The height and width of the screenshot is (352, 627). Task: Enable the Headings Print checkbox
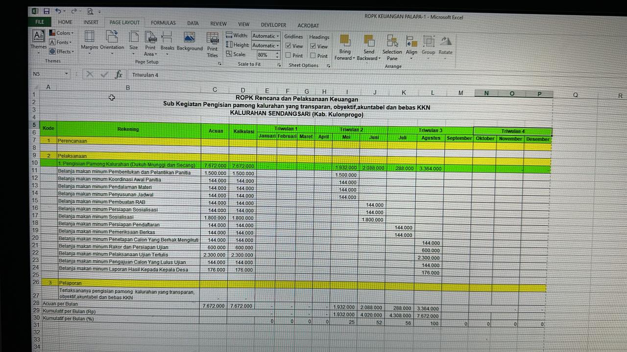[313, 56]
